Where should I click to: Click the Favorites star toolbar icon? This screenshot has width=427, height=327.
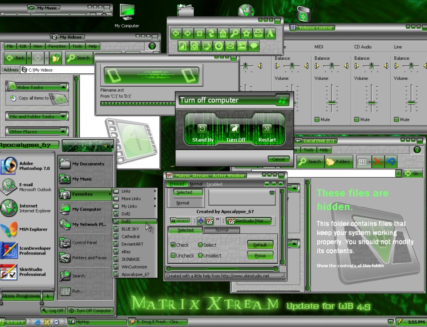pyautogui.click(x=246, y=33)
